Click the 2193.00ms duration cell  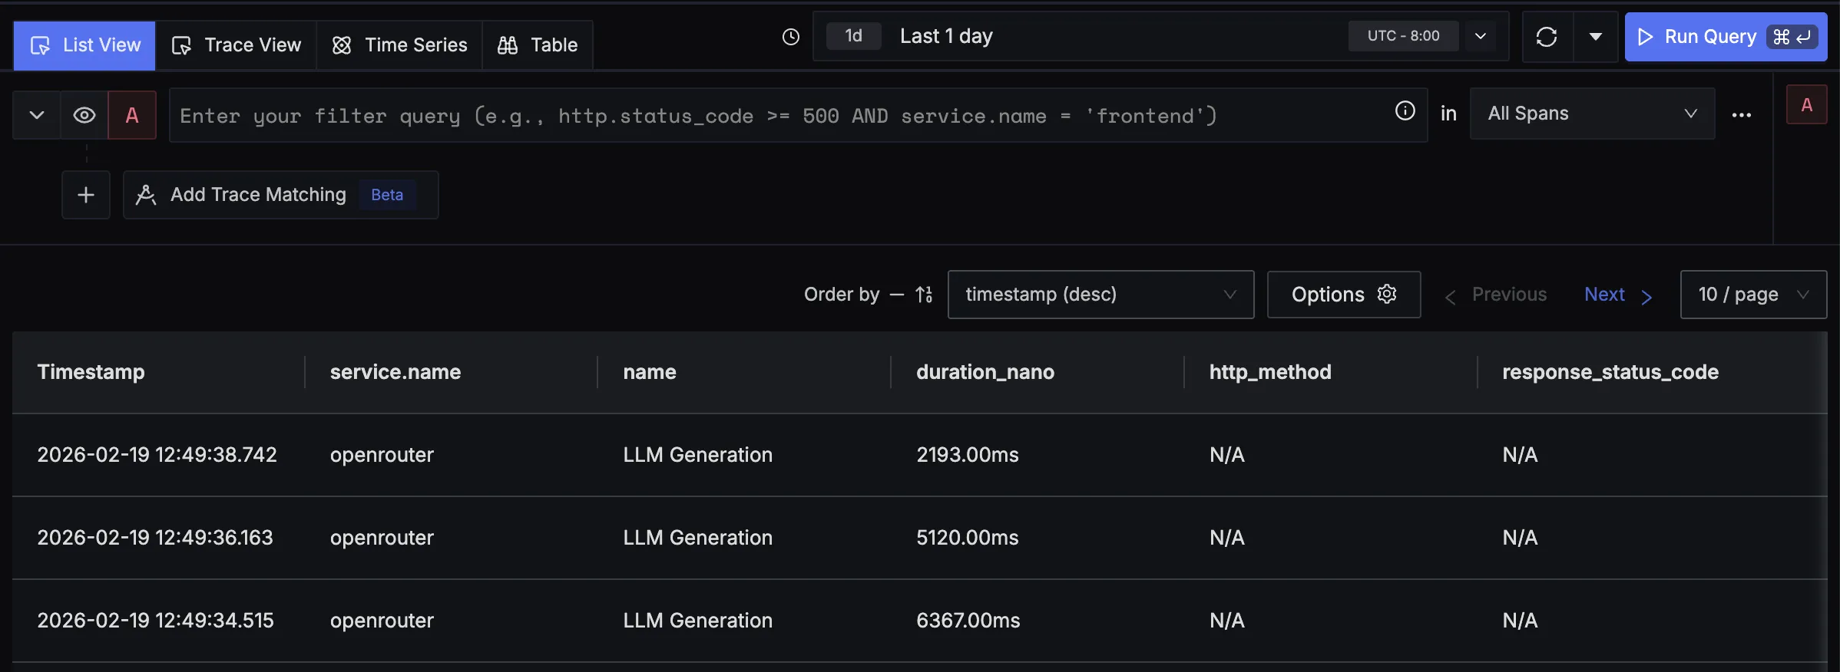pos(968,455)
